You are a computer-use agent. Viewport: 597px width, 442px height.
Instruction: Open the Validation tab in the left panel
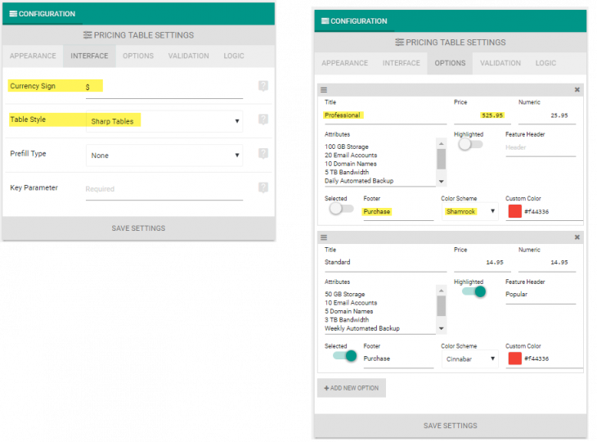coord(188,56)
